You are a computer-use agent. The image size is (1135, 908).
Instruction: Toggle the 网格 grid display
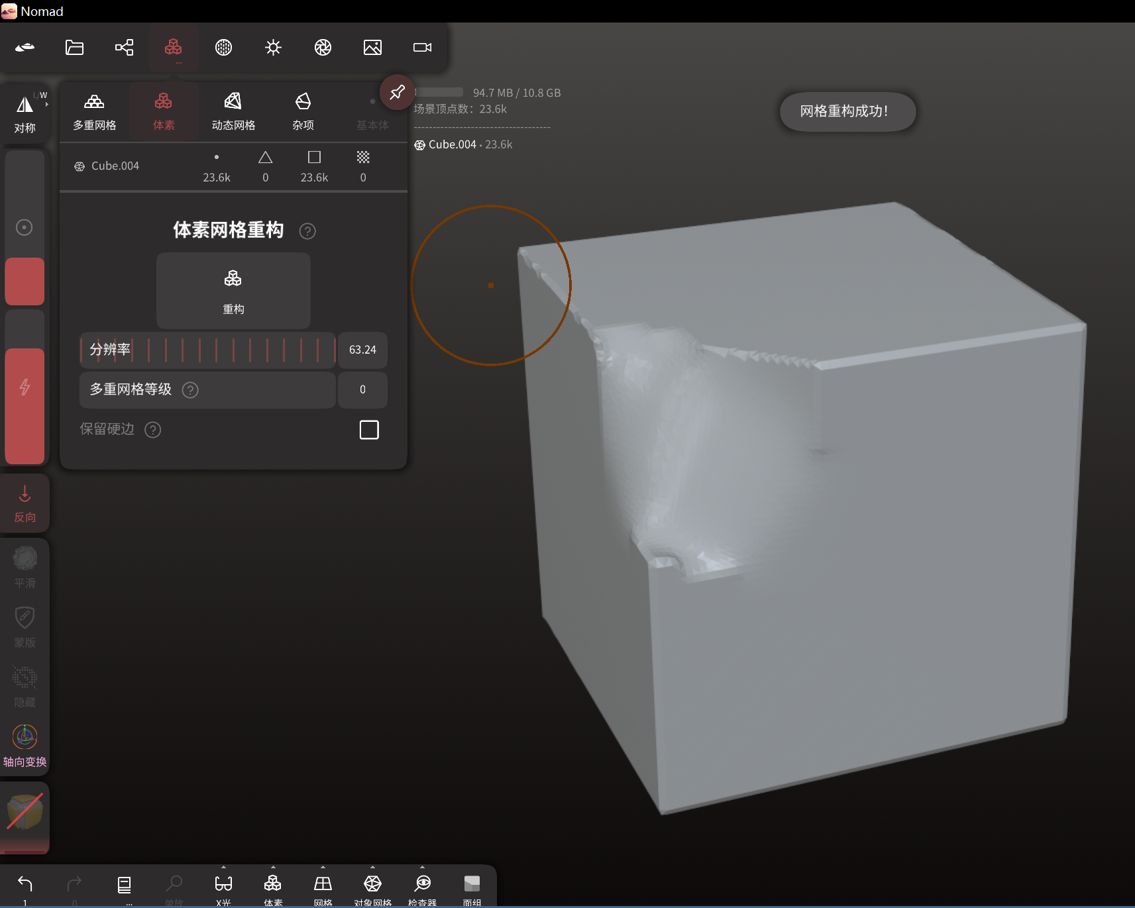323,889
